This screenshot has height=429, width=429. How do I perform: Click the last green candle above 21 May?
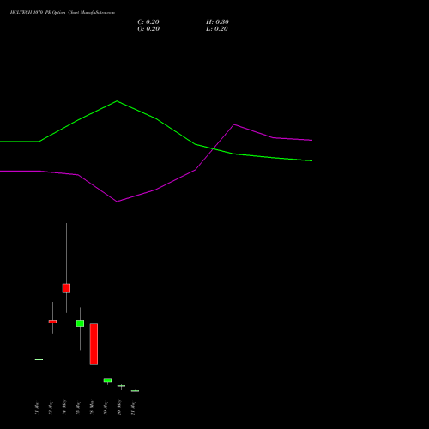pos(135,391)
